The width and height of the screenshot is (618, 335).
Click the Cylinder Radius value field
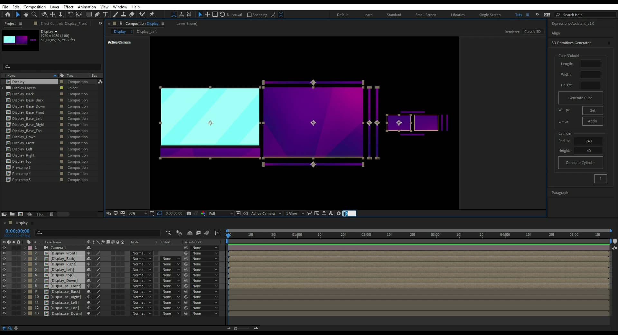coord(588,141)
